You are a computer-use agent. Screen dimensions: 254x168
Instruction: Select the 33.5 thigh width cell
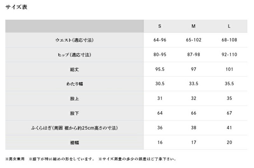point(193,84)
